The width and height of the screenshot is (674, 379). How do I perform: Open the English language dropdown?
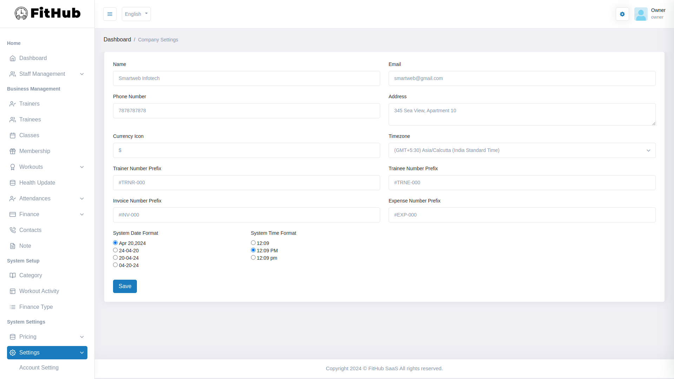136,14
